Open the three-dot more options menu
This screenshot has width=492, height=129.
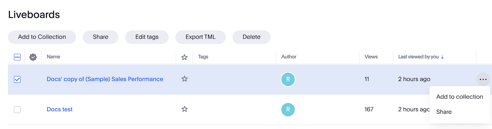click(483, 79)
